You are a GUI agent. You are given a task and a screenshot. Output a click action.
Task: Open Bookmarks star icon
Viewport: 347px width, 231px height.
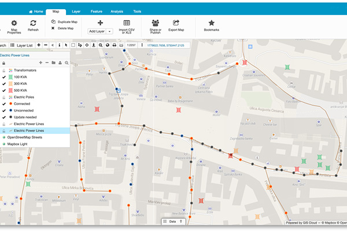click(212, 23)
